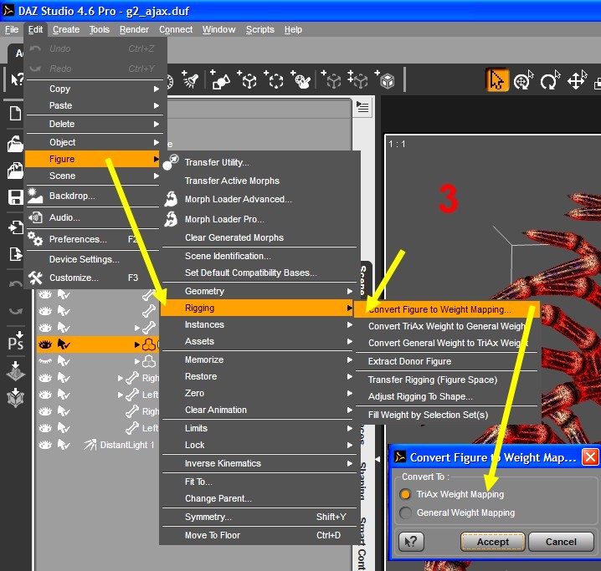The height and width of the screenshot is (571, 601).
Task: Select the Rotate tool icon
Action: point(550,80)
